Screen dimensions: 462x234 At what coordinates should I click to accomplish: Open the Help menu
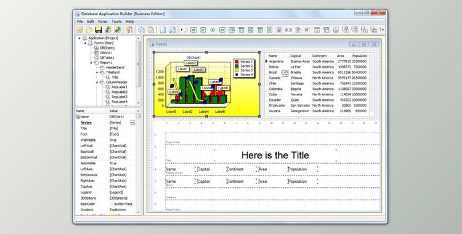coord(129,21)
